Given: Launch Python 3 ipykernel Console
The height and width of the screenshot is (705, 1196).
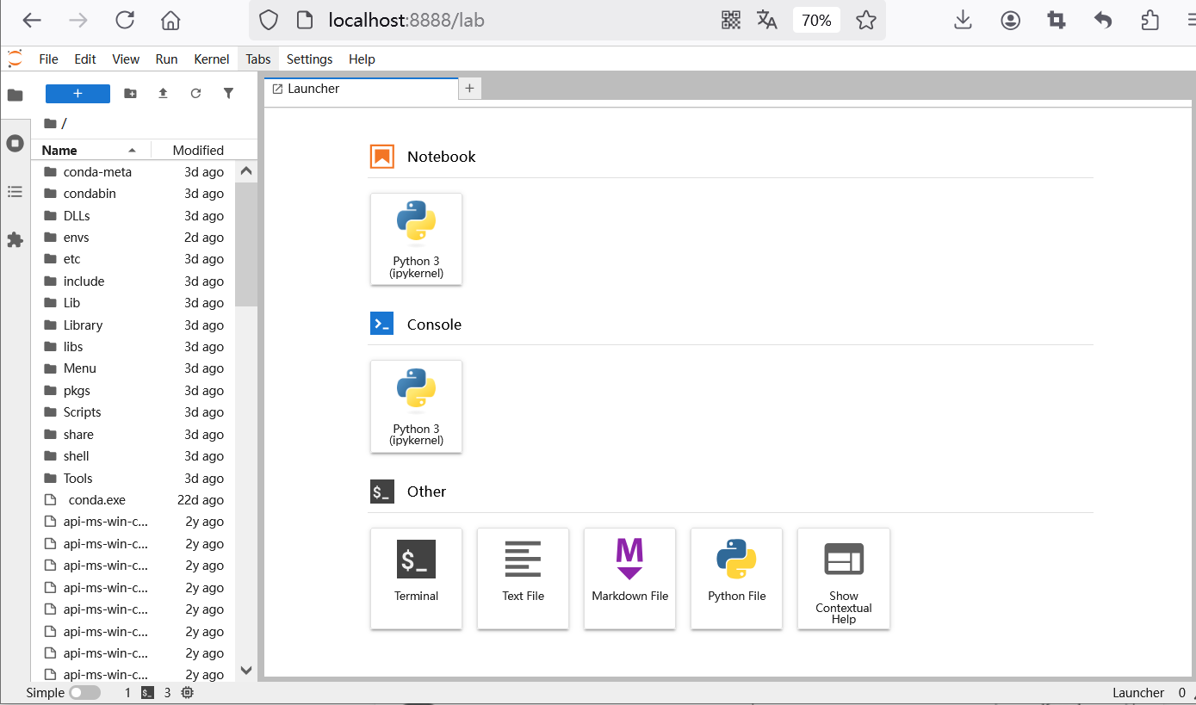Looking at the screenshot, I should 417,406.
